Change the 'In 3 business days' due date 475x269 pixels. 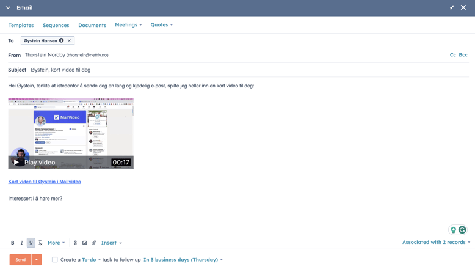point(183,260)
